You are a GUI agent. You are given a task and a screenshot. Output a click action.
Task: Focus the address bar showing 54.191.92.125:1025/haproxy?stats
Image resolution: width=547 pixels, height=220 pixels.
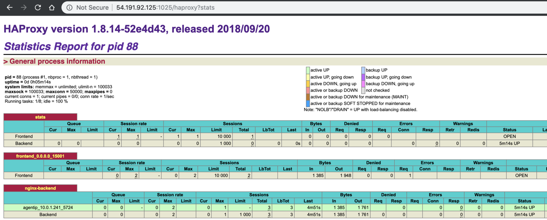[x=165, y=8]
